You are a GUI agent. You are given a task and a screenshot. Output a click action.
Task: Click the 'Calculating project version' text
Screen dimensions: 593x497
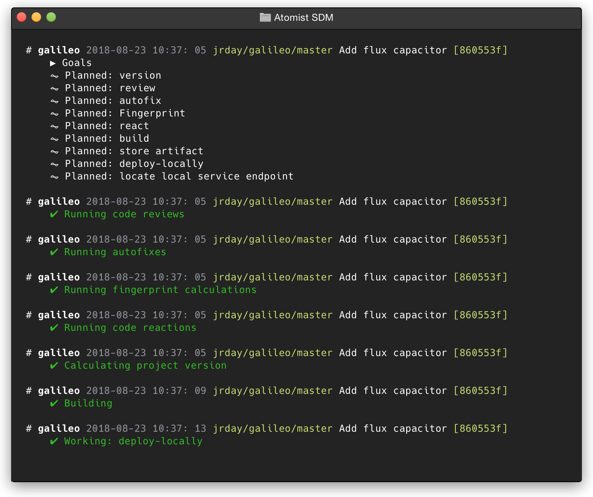(x=145, y=365)
